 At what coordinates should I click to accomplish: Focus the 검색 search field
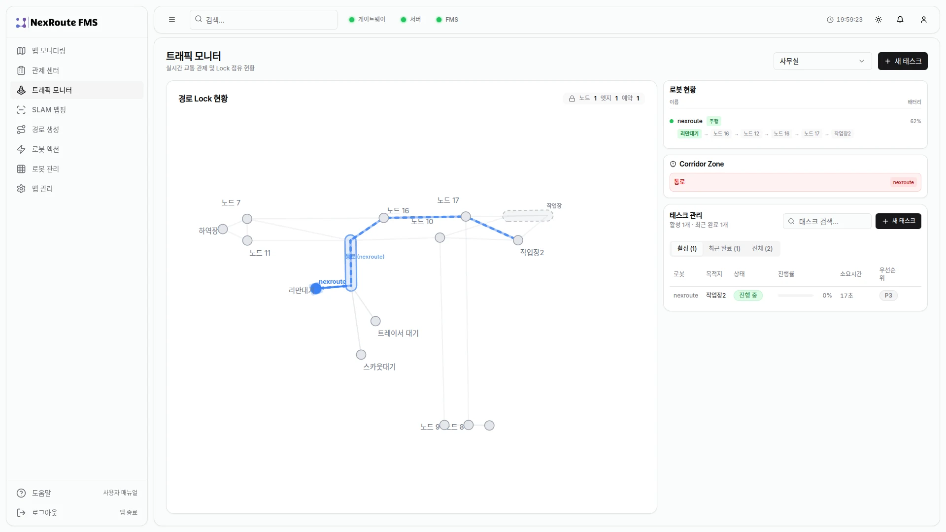coord(264,20)
